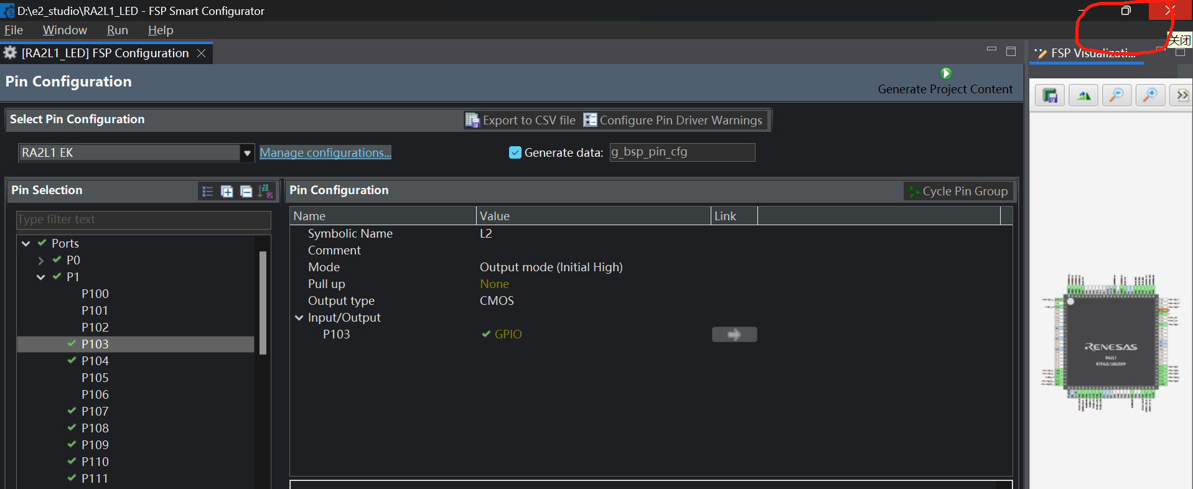Click the Configure Pin Driver Warnings icon
This screenshot has width=1193, height=489.
point(590,120)
